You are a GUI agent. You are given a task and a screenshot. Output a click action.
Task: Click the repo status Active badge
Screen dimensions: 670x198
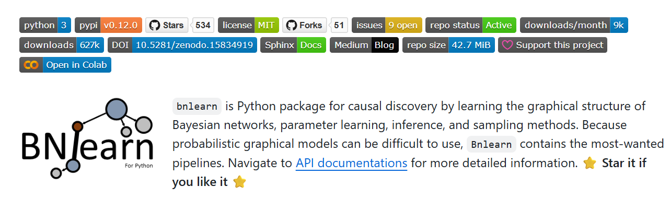click(471, 25)
